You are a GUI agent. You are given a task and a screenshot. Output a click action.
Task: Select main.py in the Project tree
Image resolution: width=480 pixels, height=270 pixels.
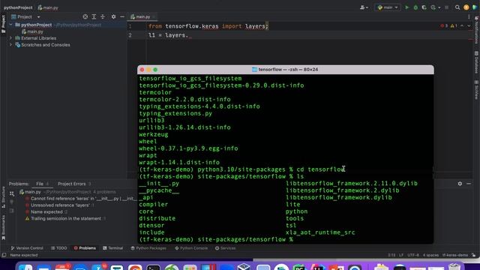click(x=32, y=31)
